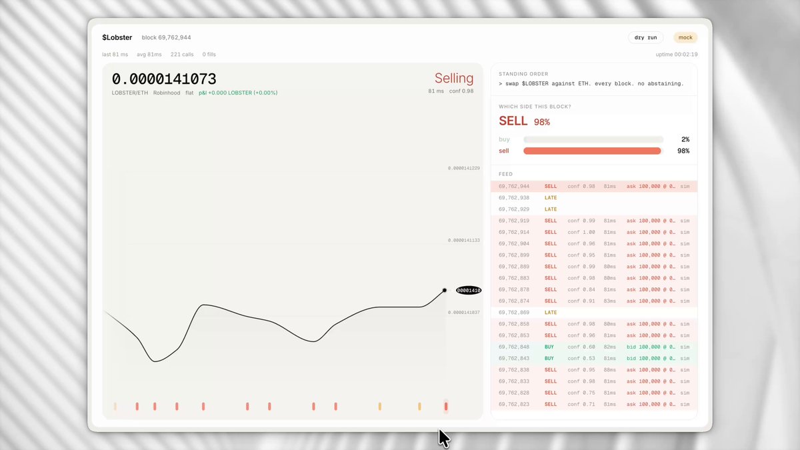Click the dry run pill button
The height and width of the screenshot is (450, 800).
[x=646, y=37]
